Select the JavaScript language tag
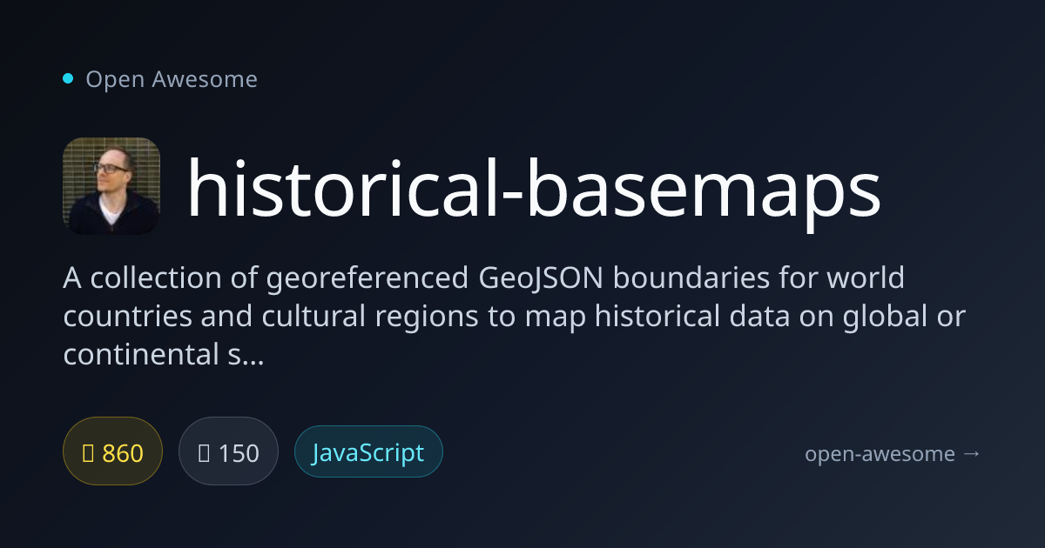The width and height of the screenshot is (1045, 548). click(368, 451)
